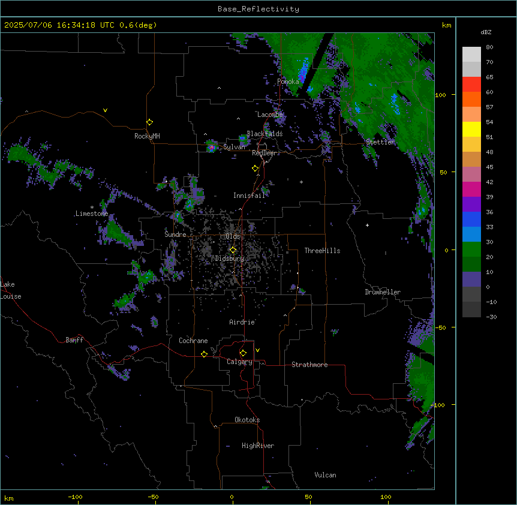Viewport: 517px width, 505px height.
Task: Click the Olds town label
Action: pyautogui.click(x=233, y=236)
